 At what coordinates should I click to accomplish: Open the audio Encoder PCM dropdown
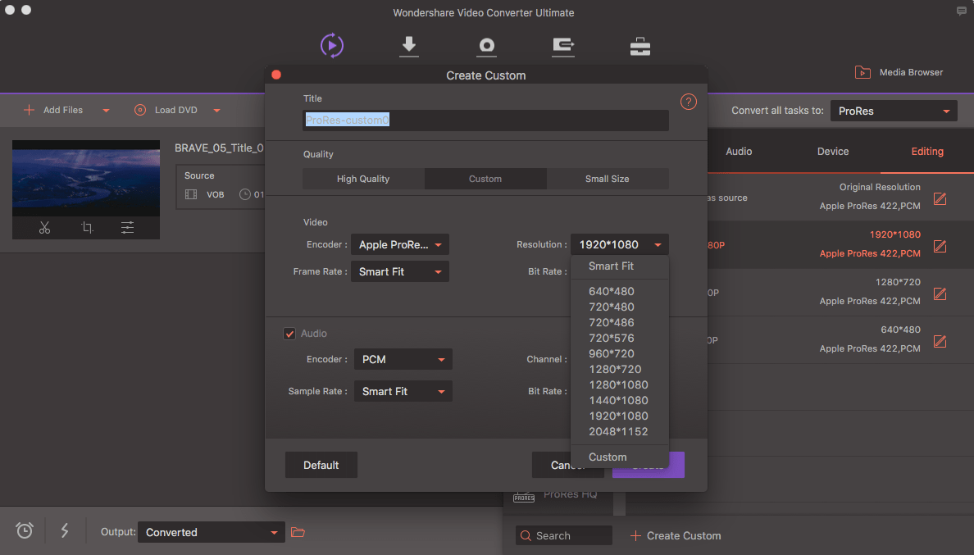coord(403,359)
